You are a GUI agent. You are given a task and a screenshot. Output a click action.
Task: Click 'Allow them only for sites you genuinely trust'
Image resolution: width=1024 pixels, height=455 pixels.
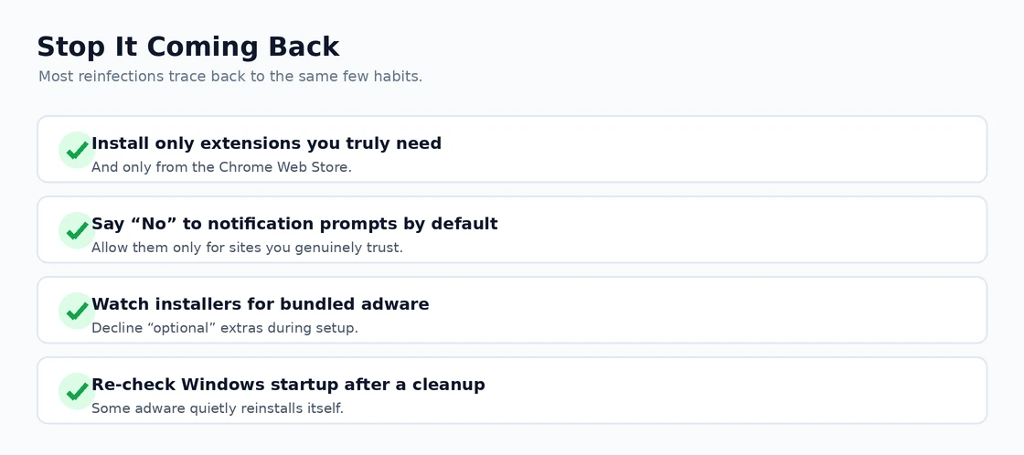(247, 249)
